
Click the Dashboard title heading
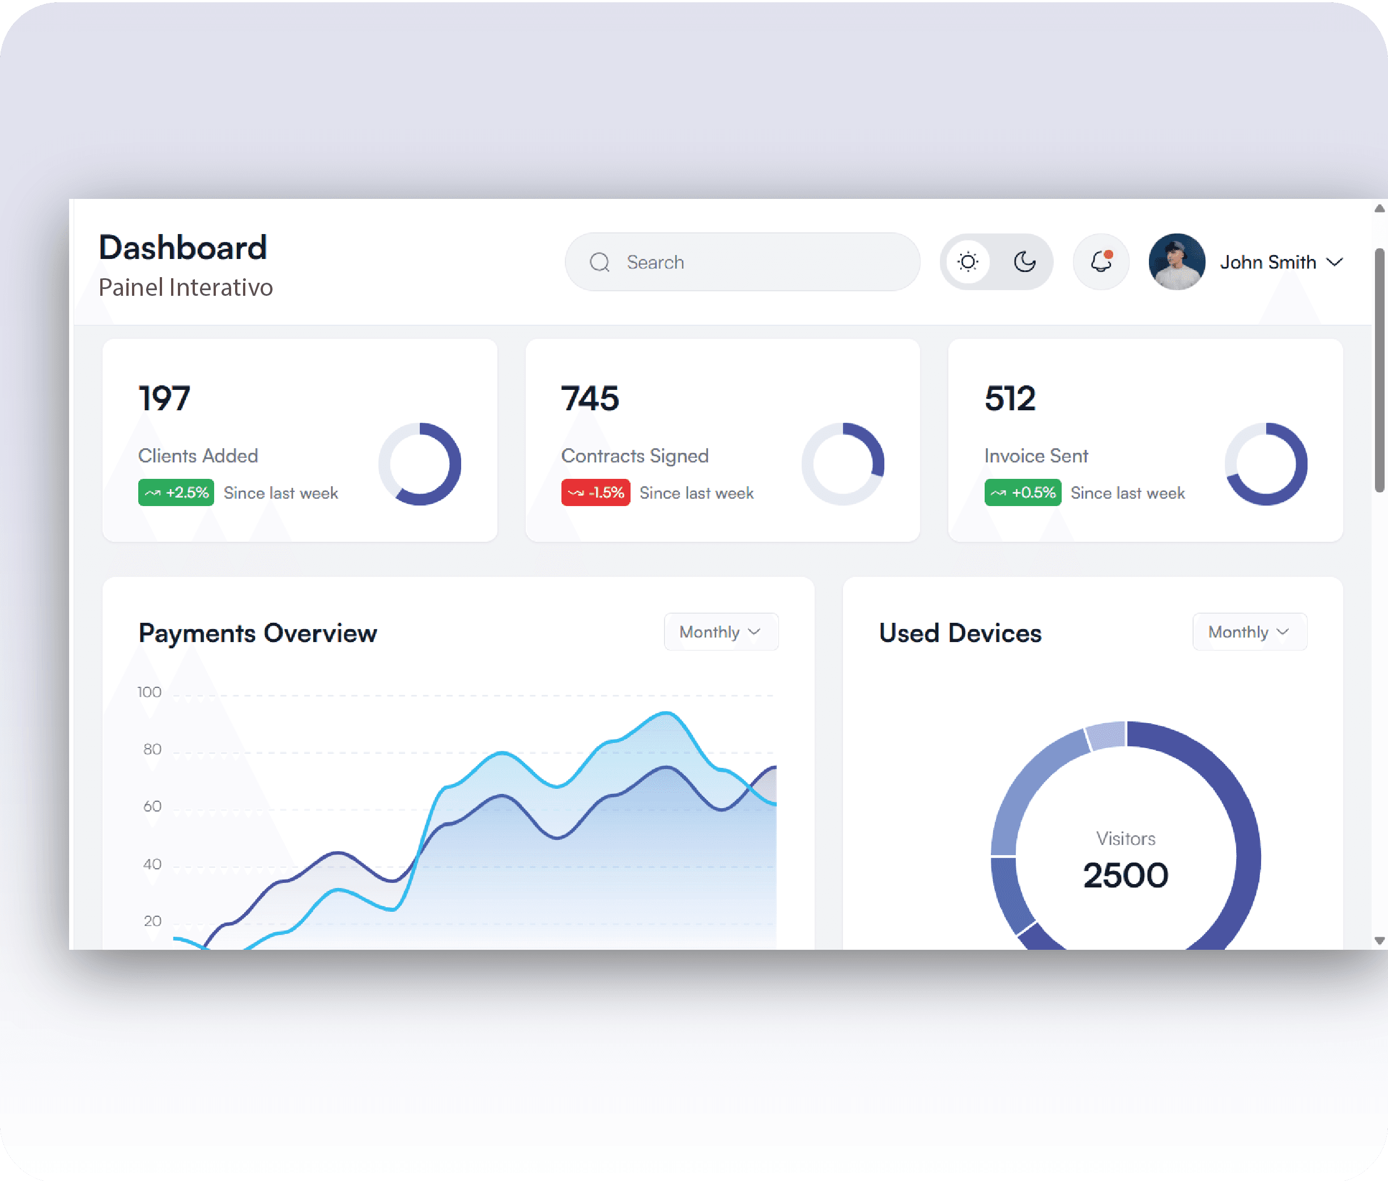(182, 248)
